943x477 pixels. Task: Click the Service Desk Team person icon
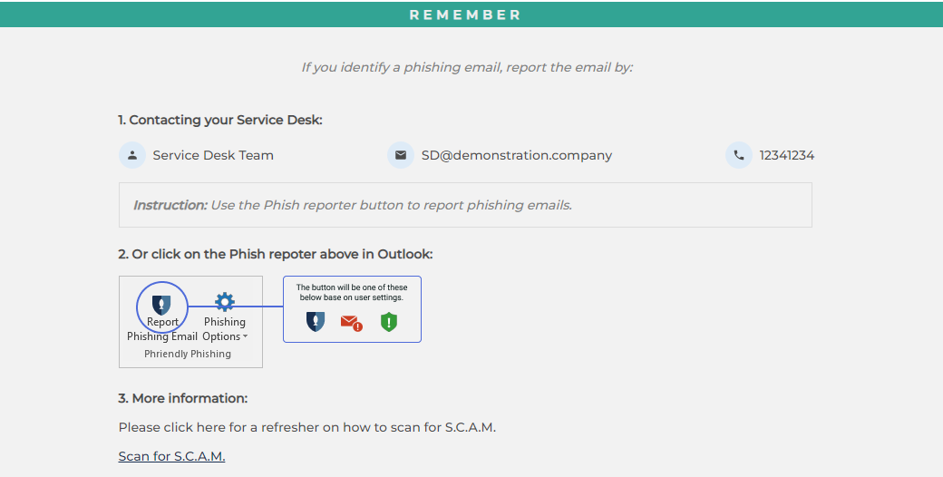click(x=132, y=155)
